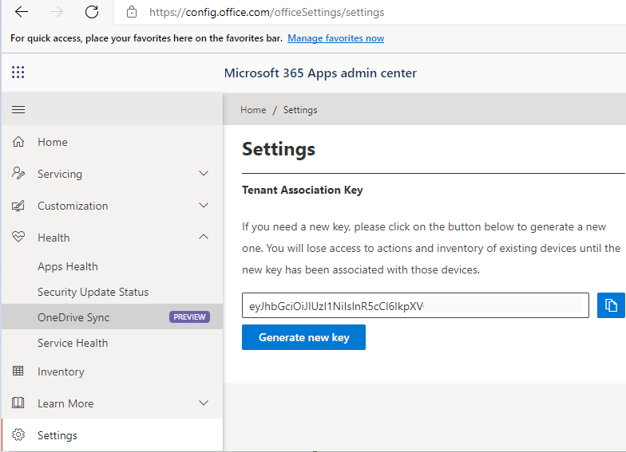Click the Health menu label

click(53, 238)
